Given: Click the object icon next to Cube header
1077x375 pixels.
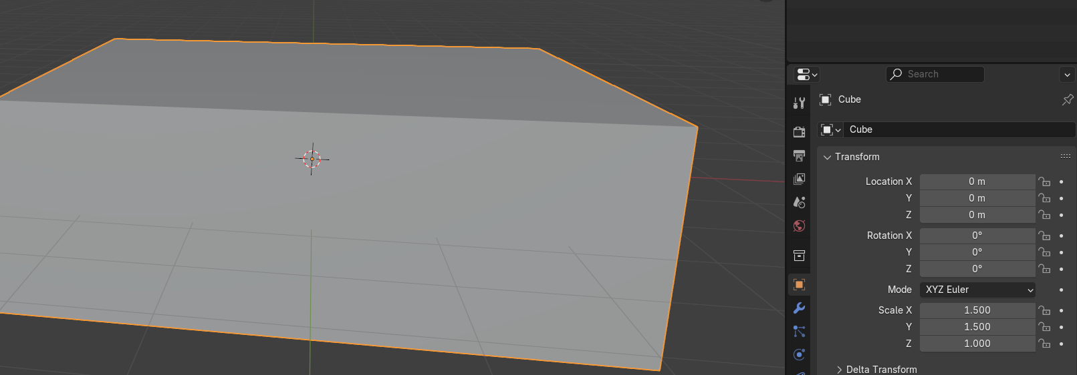Looking at the screenshot, I should point(826,99).
